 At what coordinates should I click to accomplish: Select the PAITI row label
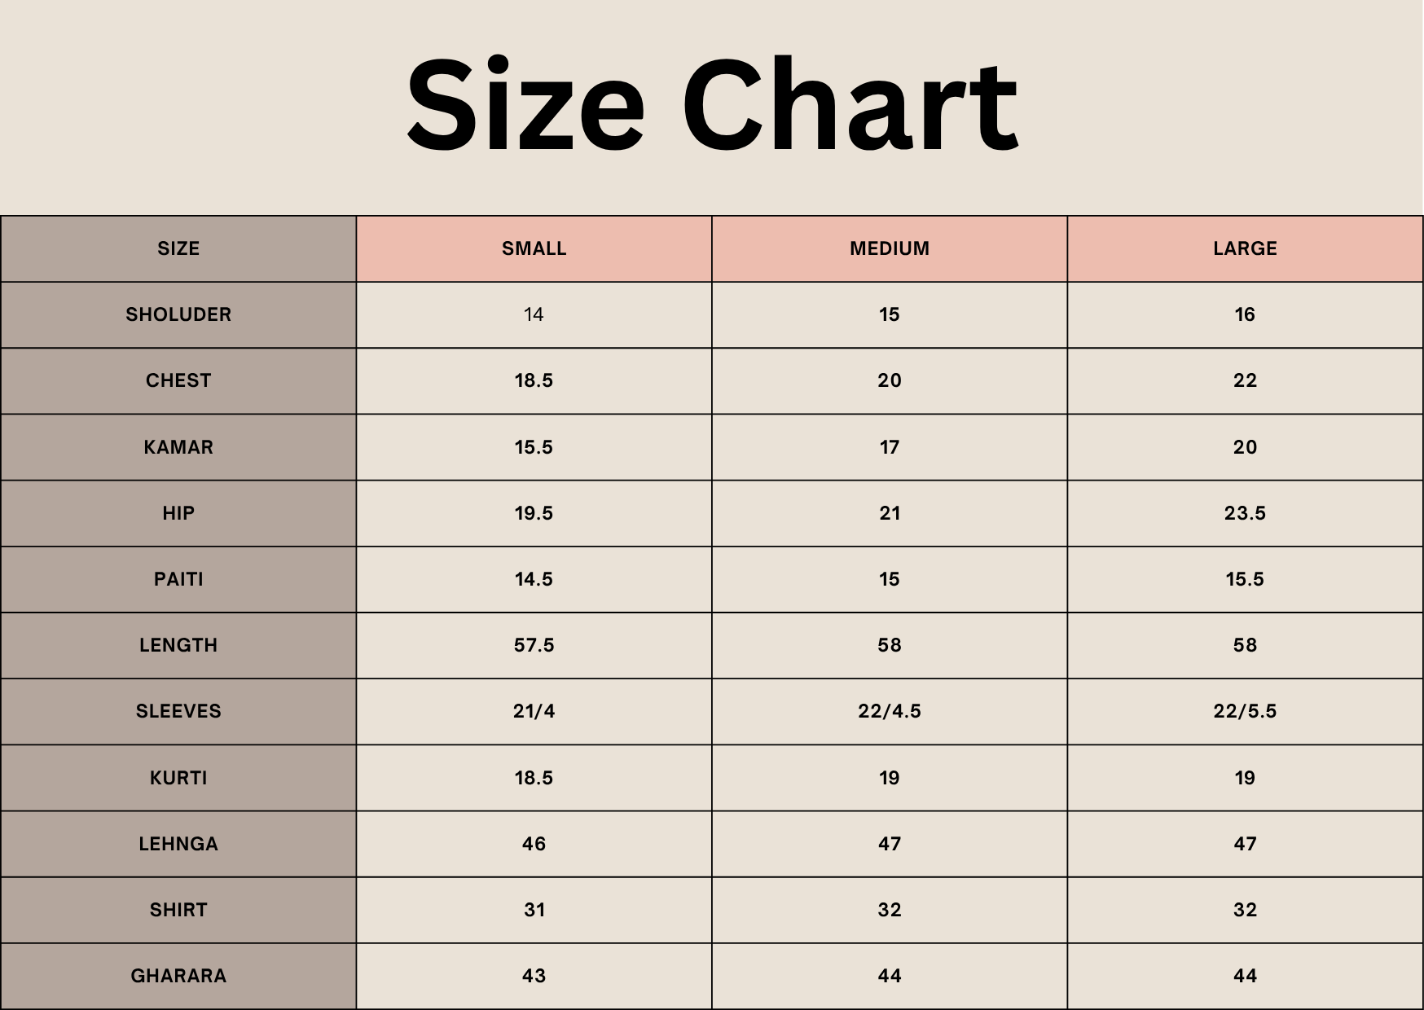[x=178, y=579]
